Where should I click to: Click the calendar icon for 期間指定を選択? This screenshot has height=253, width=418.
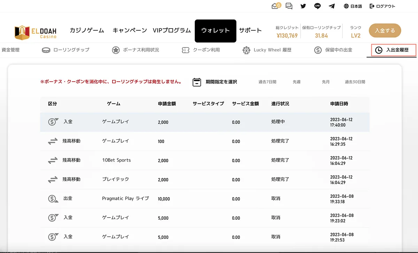pos(197,82)
